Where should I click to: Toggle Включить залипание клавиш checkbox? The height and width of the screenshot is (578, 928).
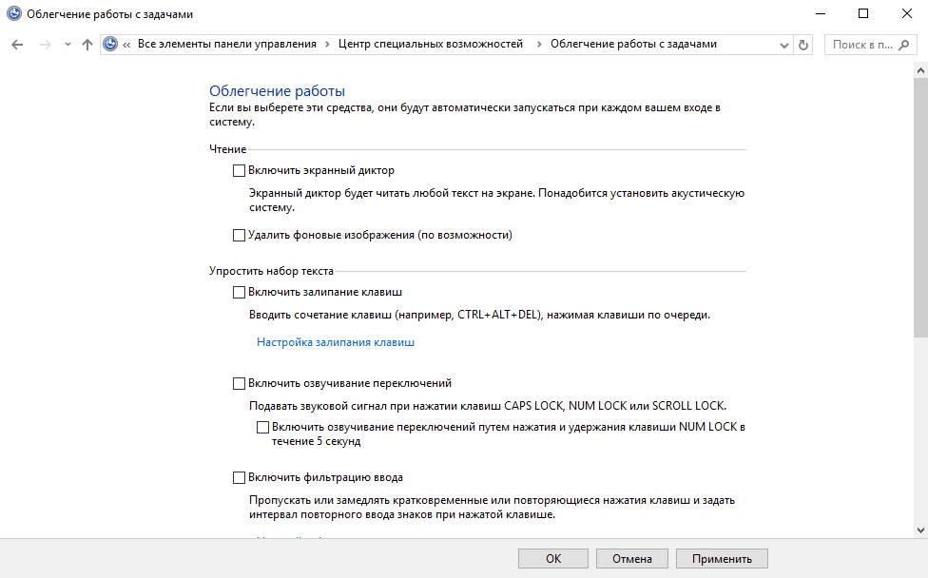(239, 293)
